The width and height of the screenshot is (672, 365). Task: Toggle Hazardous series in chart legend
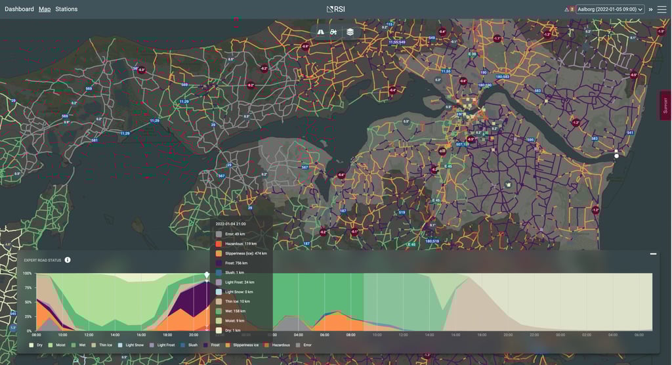tap(277, 345)
